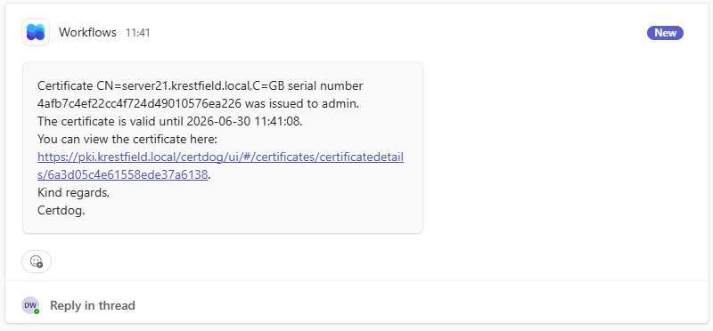
Task: Click the 'Kind regards,' line
Action: click(x=73, y=192)
